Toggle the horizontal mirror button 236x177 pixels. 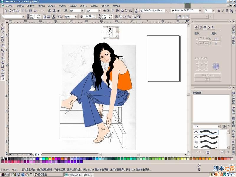pos(216,39)
